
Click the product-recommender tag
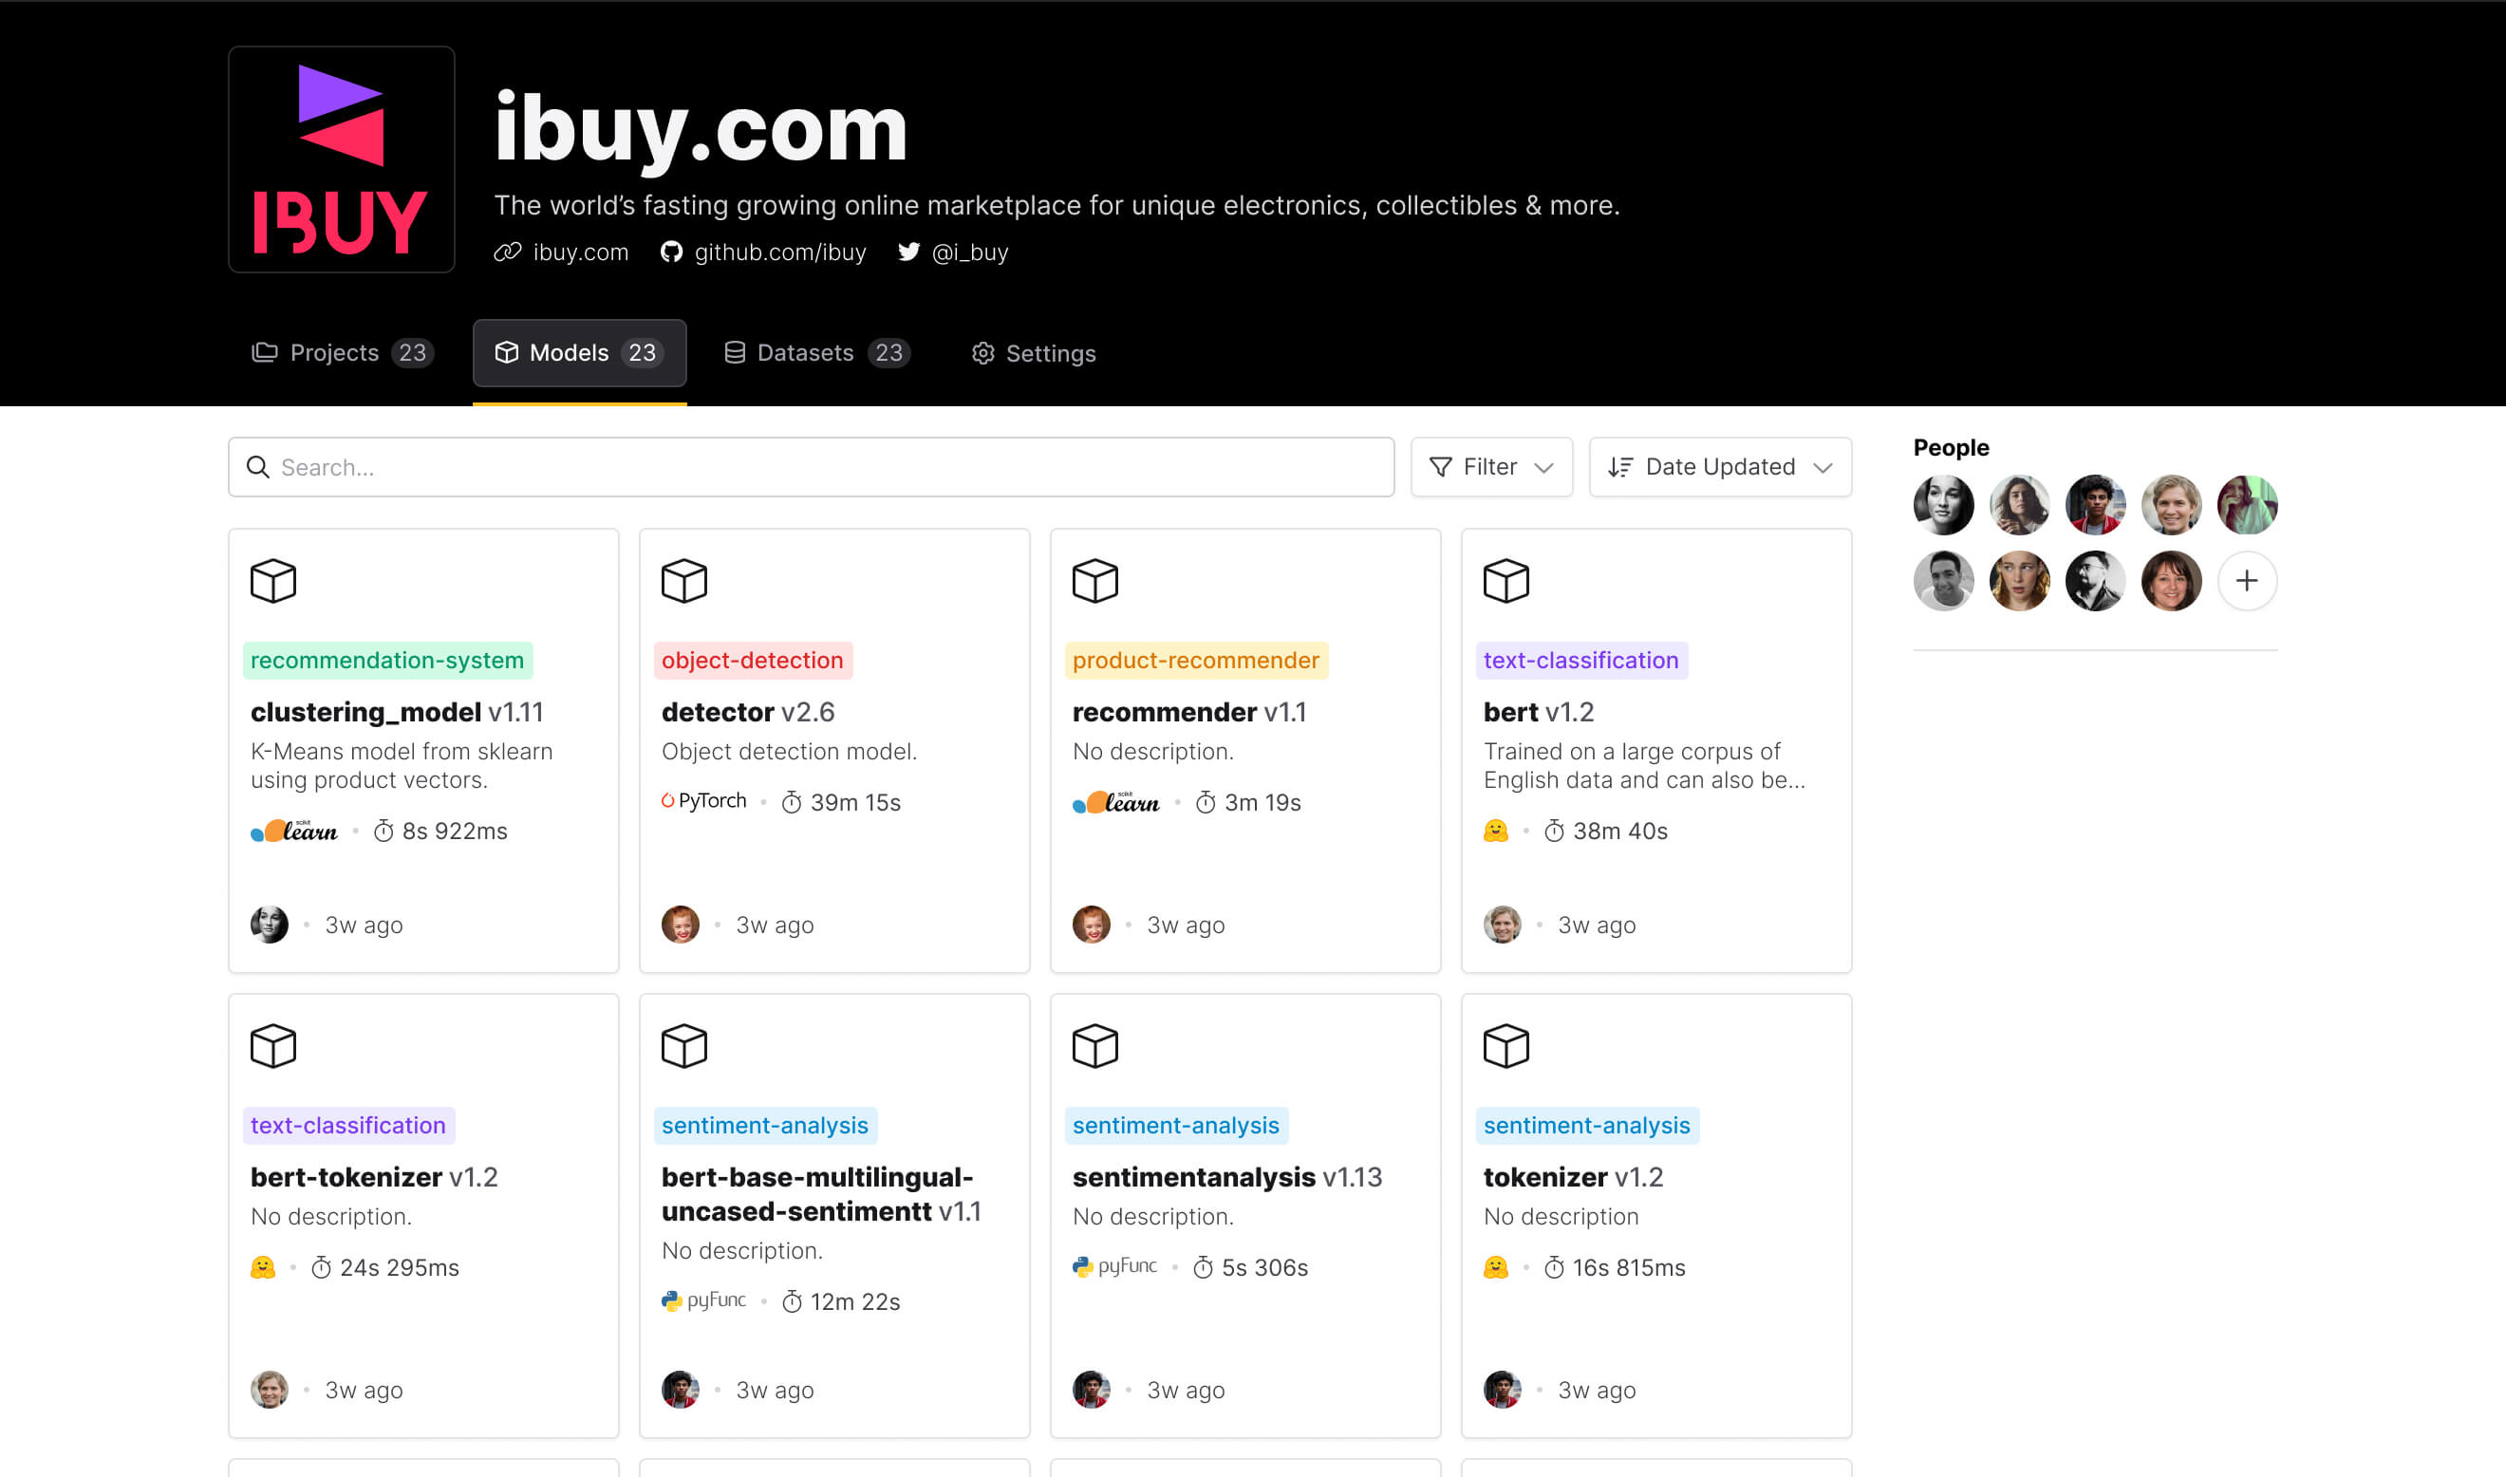pyautogui.click(x=1195, y=661)
